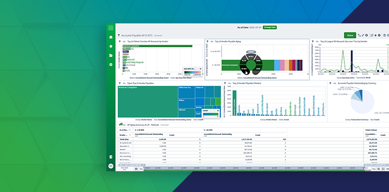
Task: Click the American Computers block in the treemap
Action: 148,102
